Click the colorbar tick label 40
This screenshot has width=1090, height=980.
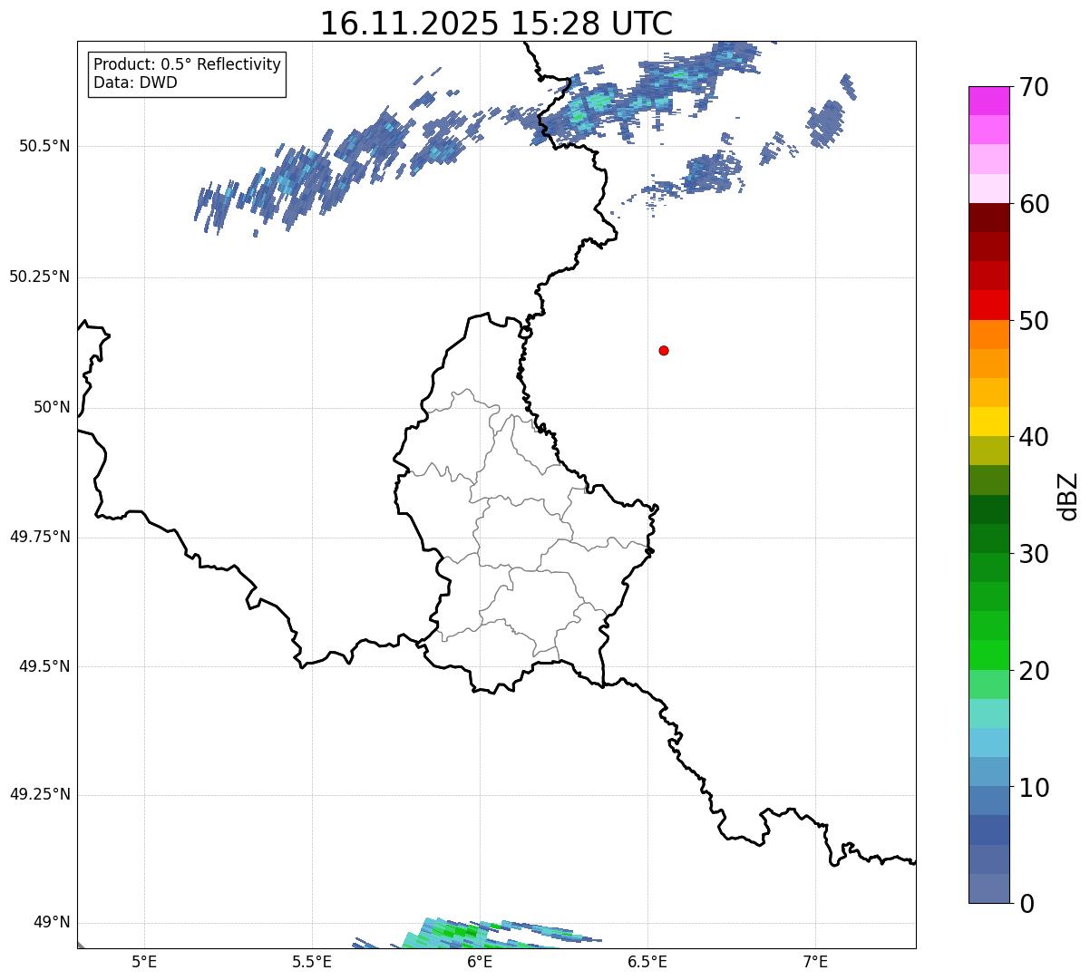tap(1034, 437)
